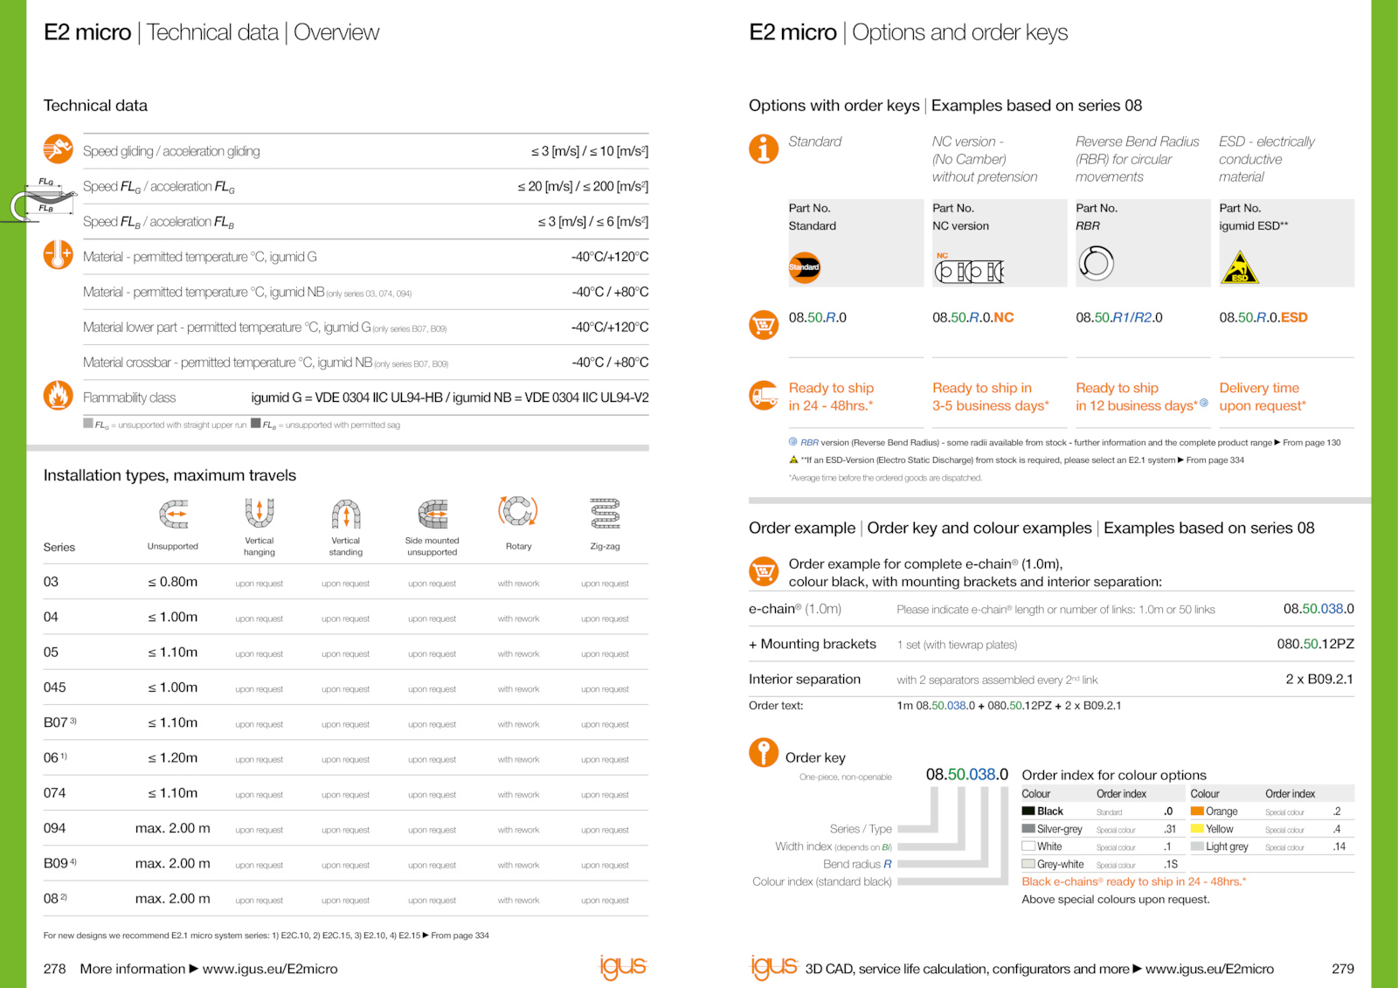Click the Side mounted unsupported icon
This screenshot has height=988, width=1398.
[x=433, y=515]
